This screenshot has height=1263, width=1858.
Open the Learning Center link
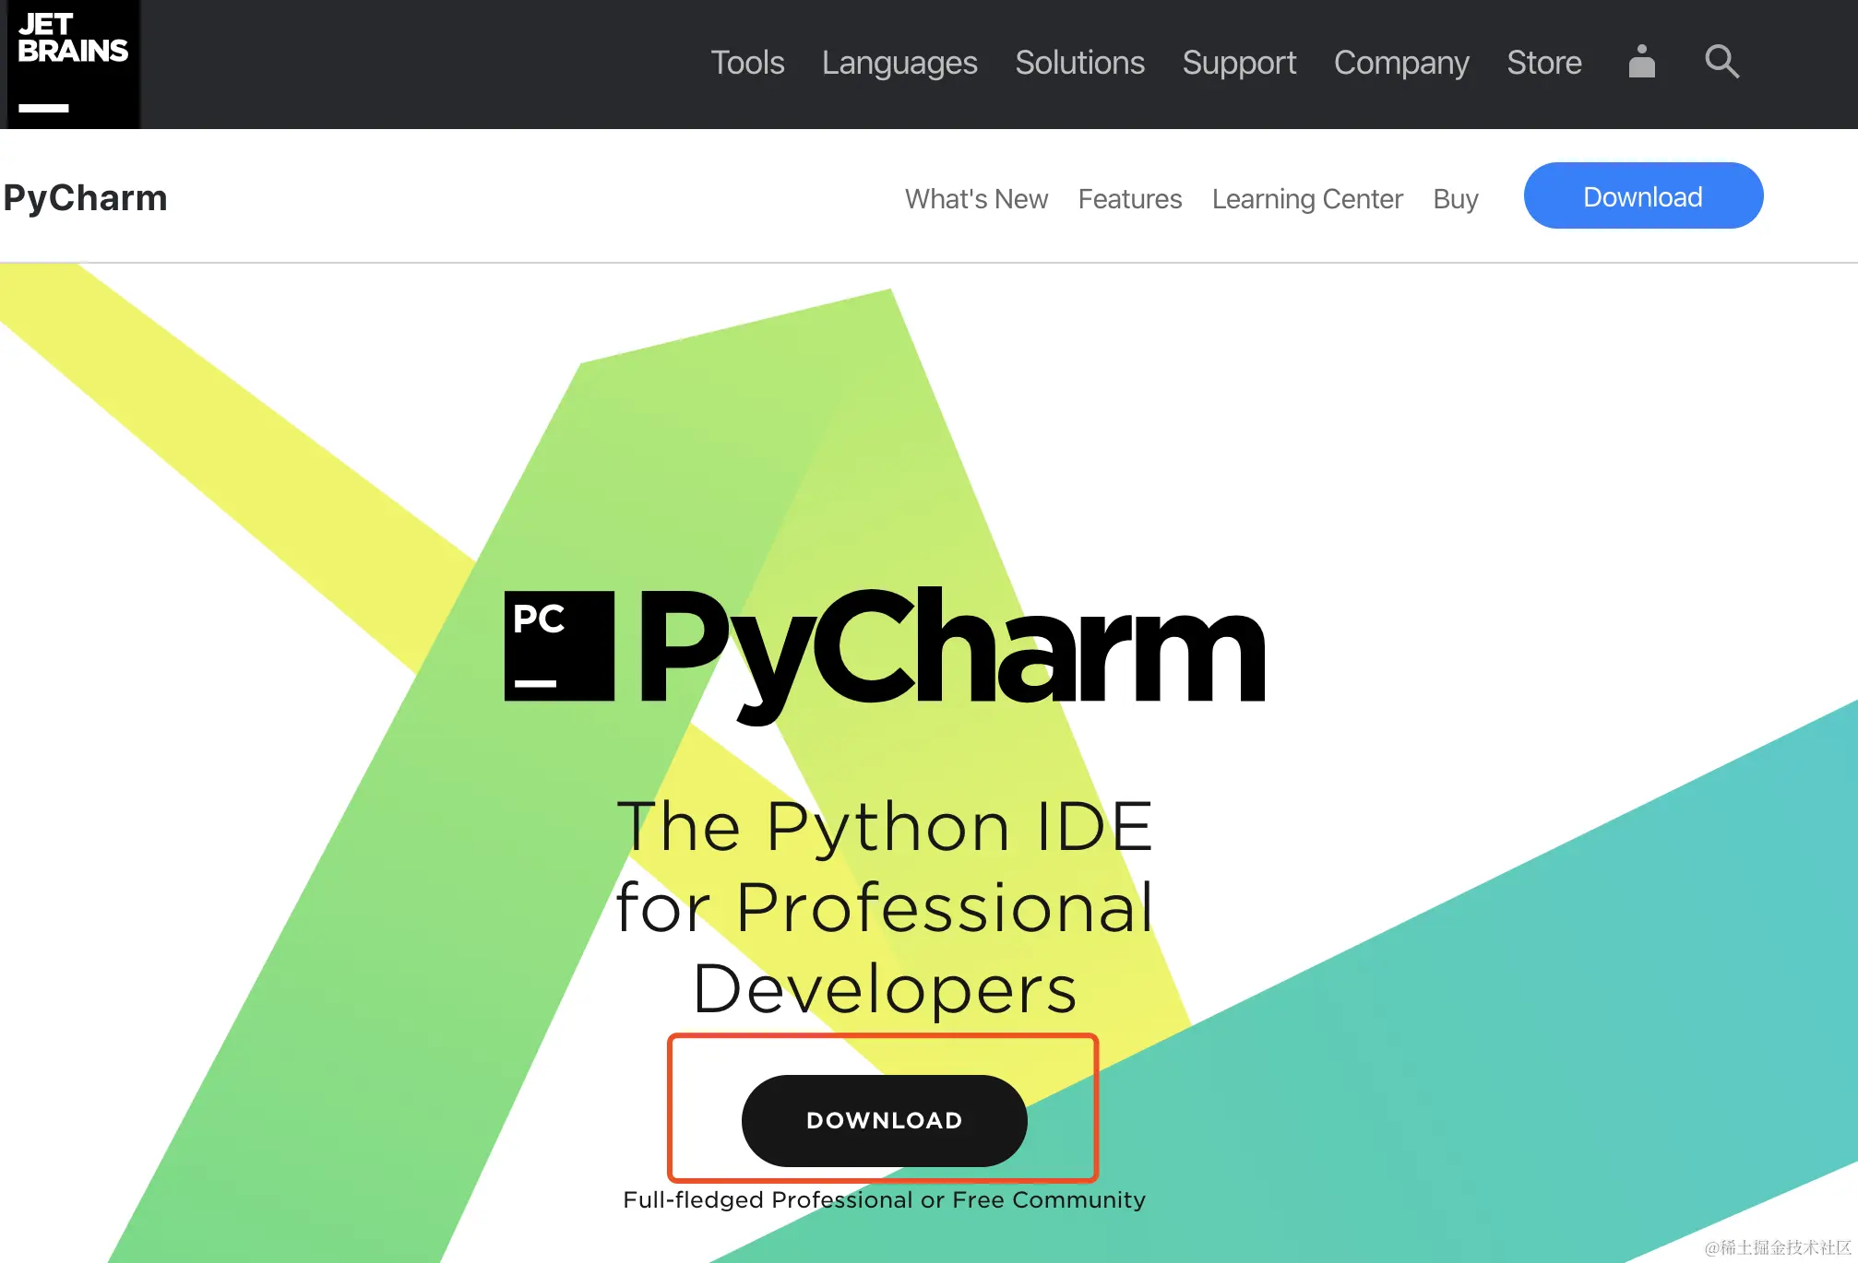point(1306,199)
